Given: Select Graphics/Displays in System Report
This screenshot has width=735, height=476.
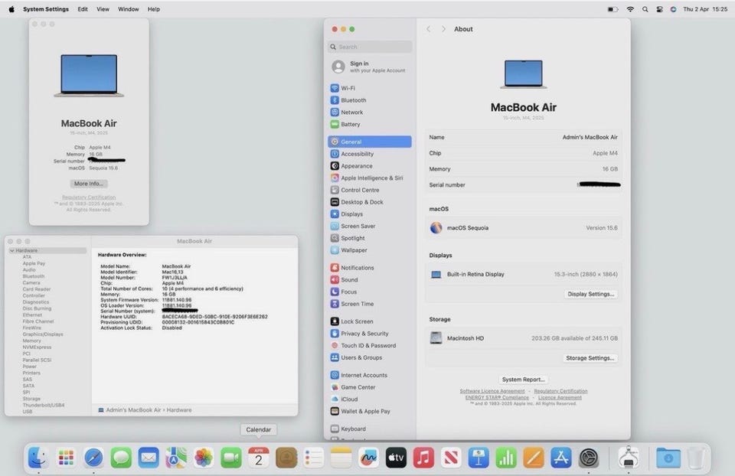Looking at the screenshot, I should coord(43,334).
